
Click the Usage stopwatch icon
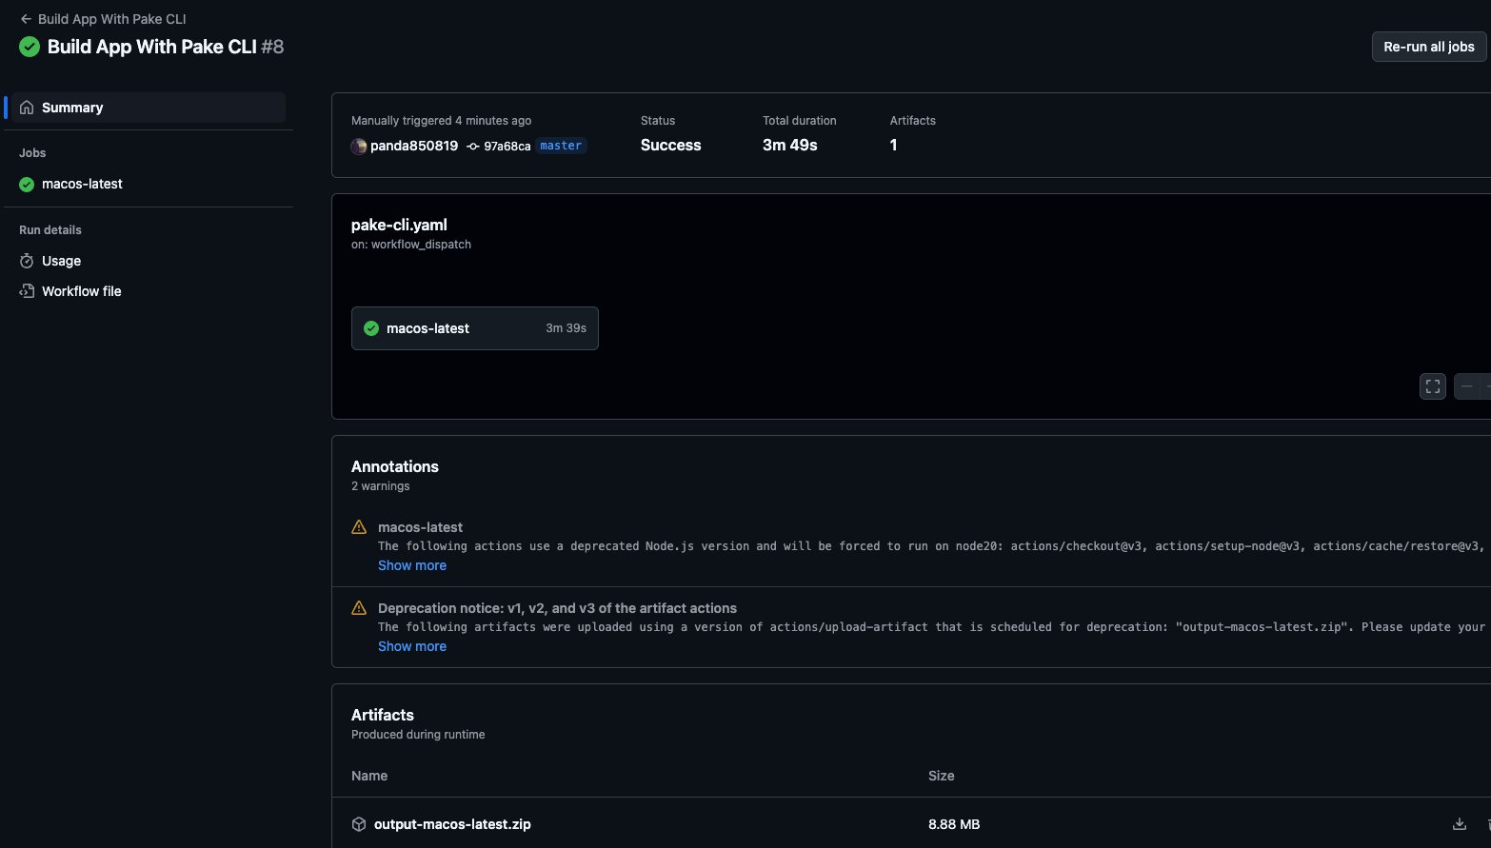[x=27, y=261]
